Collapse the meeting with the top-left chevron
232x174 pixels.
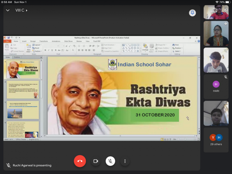pos(8,10)
